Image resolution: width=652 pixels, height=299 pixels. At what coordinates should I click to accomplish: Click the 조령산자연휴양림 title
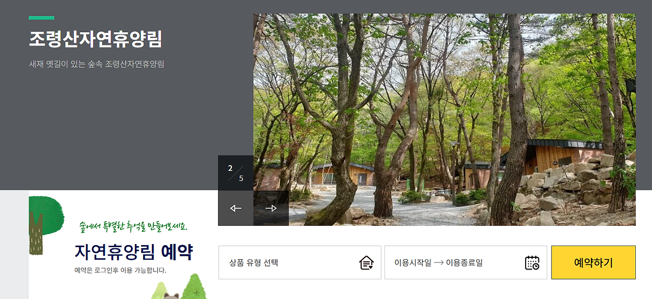pos(96,39)
